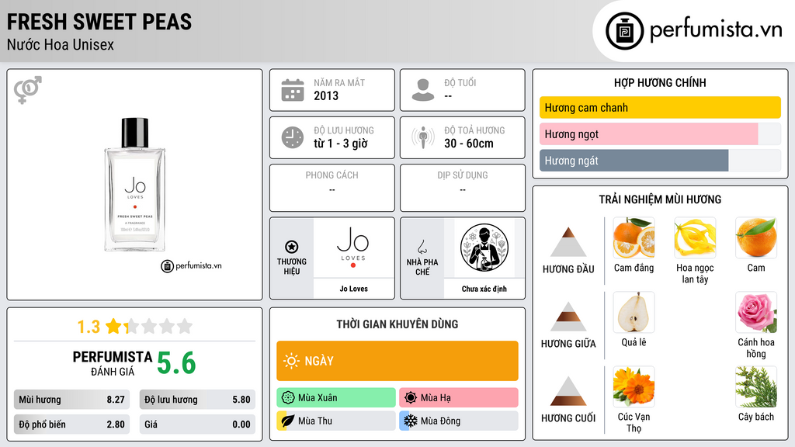This screenshot has width=795, height=447.
Task: Click the 1.3 user rating value
Action: (x=89, y=327)
